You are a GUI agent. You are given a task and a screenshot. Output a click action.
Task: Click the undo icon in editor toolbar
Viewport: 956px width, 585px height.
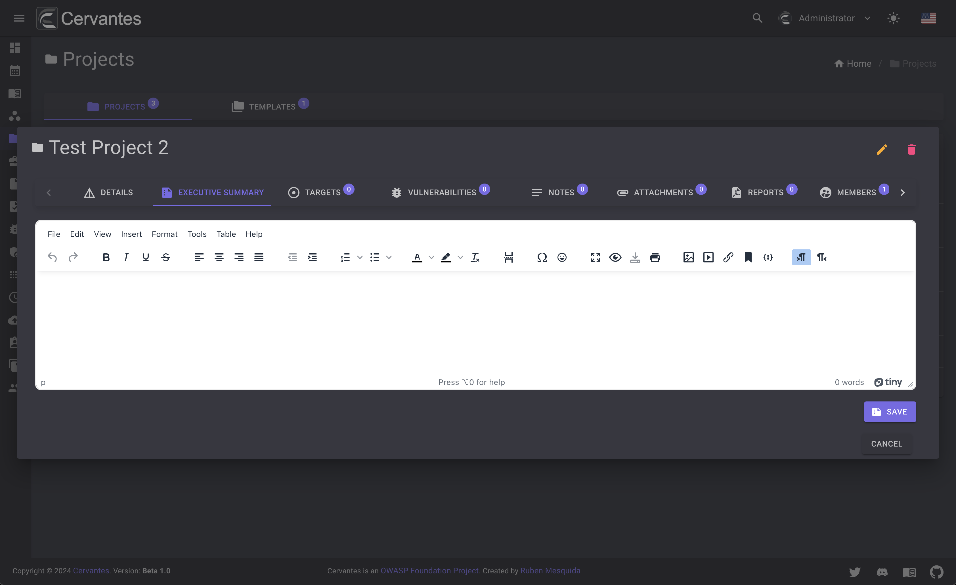[x=53, y=257]
